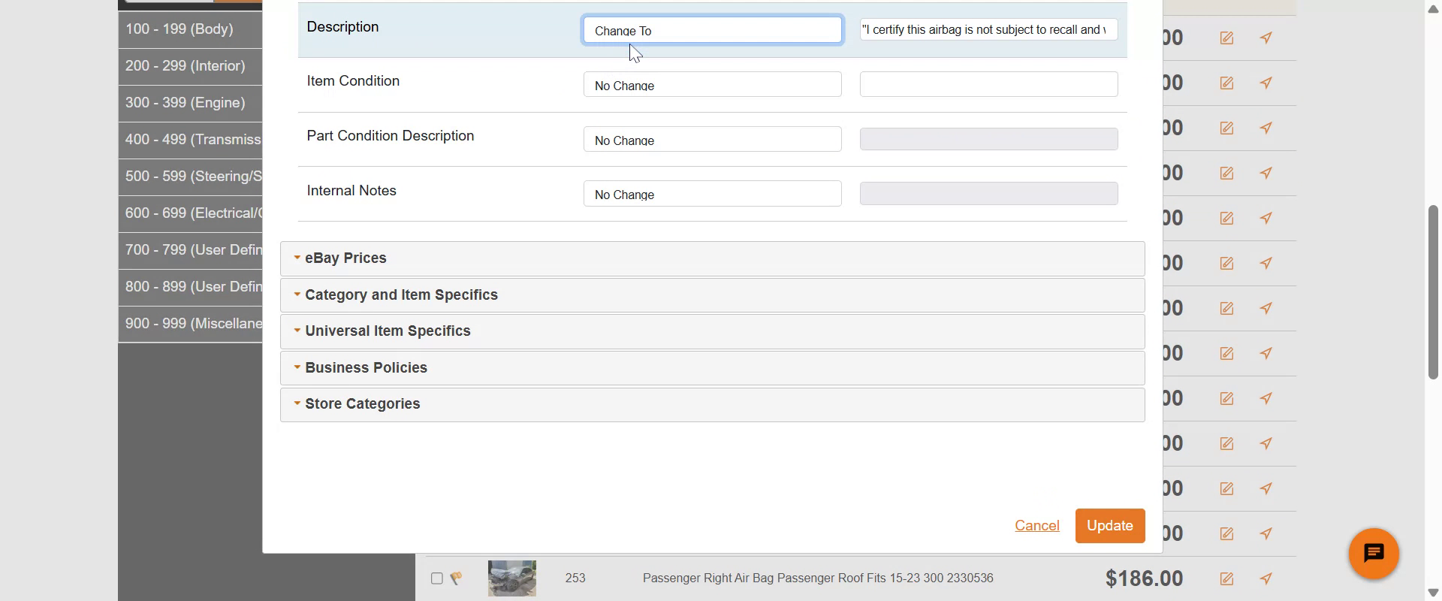The height and width of the screenshot is (601, 1442).
Task: Open the orange chat bubble widget
Action: point(1374,554)
